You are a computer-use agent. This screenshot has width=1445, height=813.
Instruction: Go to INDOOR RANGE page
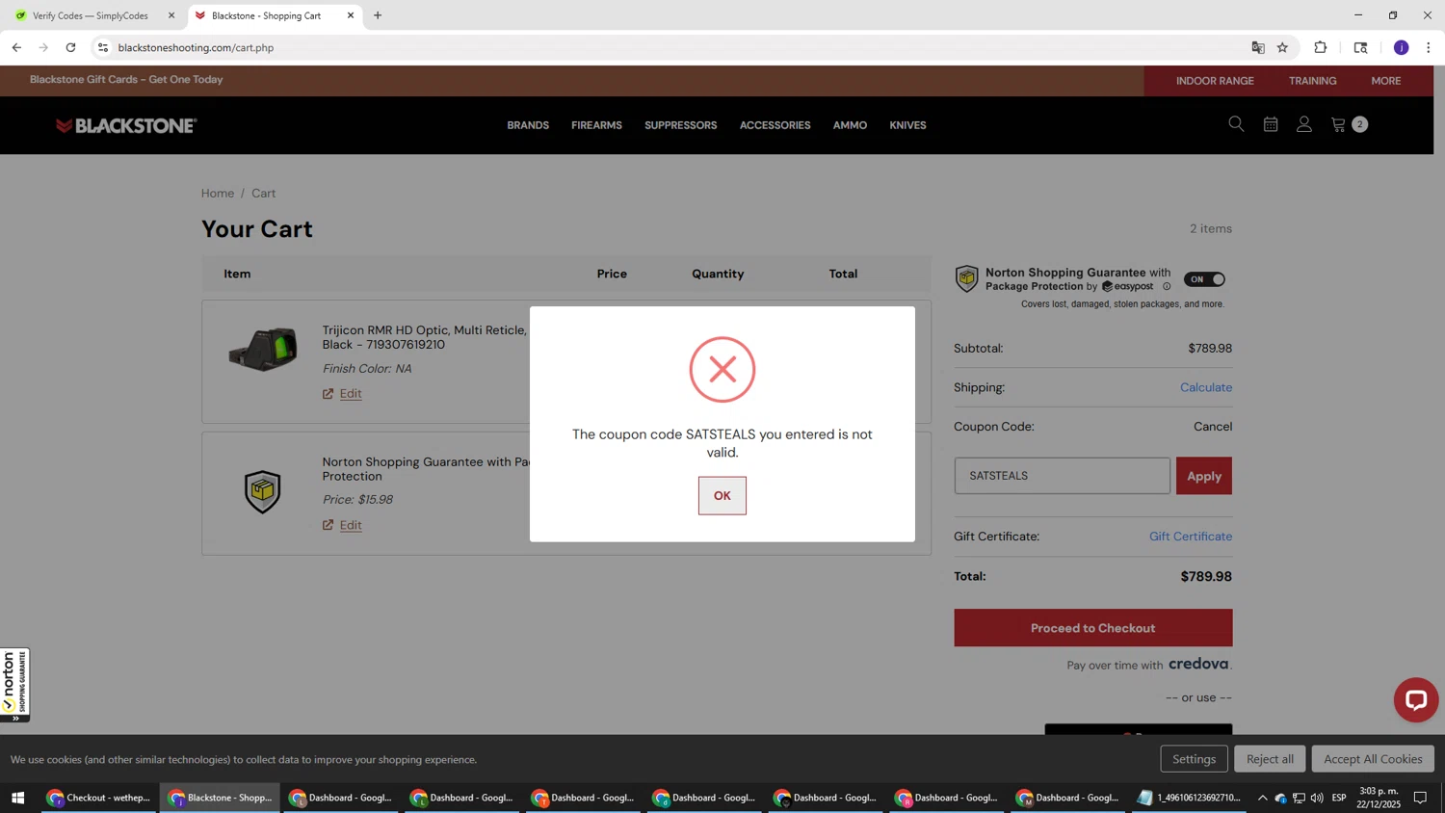tap(1215, 81)
